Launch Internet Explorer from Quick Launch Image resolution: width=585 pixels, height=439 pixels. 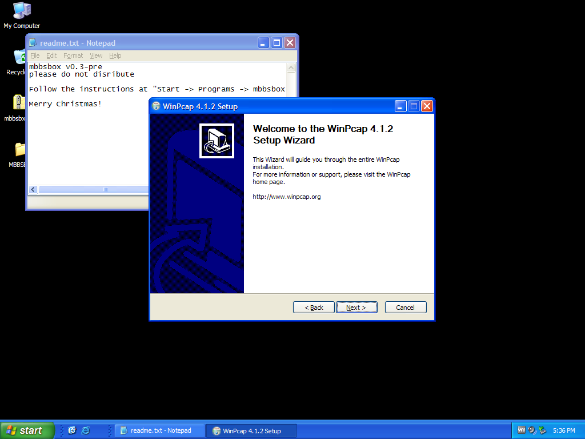coord(86,430)
